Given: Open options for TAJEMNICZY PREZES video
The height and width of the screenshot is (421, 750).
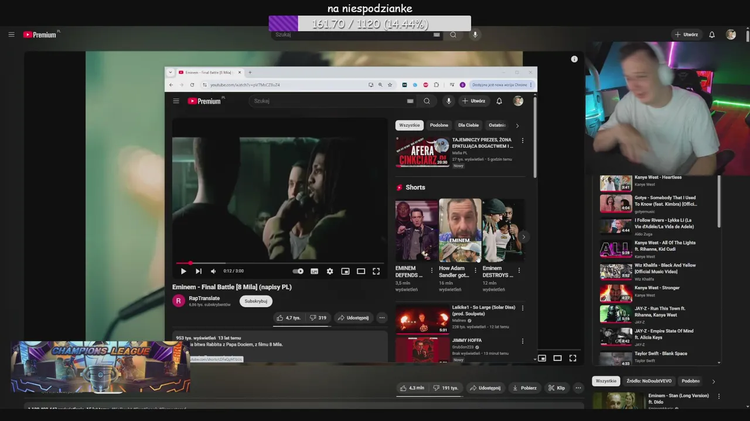Looking at the screenshot, I should click(x=523, y=140).
